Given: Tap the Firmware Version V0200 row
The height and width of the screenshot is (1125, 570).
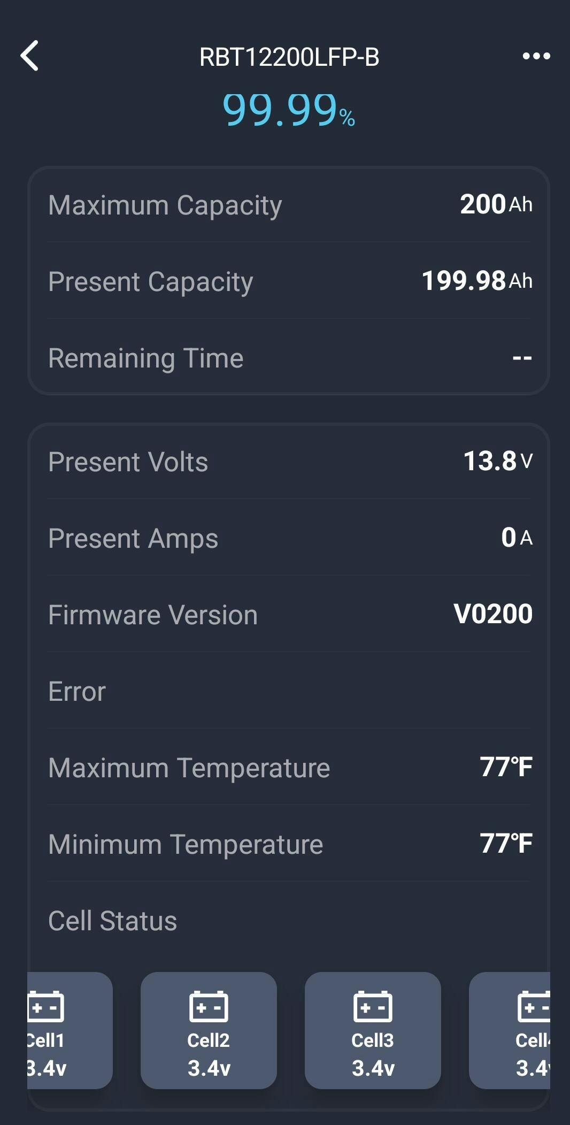Looking at the screenshot, I should (289, 614).
